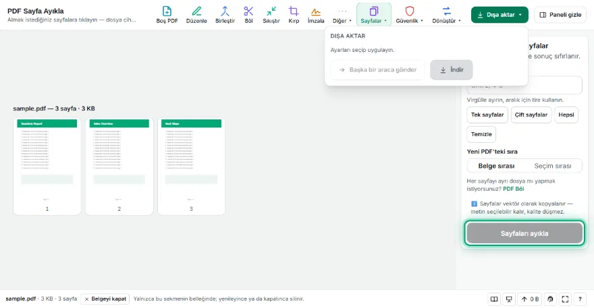
Task: Toggle the fullscreen icon
Action: tap(565, 299)
